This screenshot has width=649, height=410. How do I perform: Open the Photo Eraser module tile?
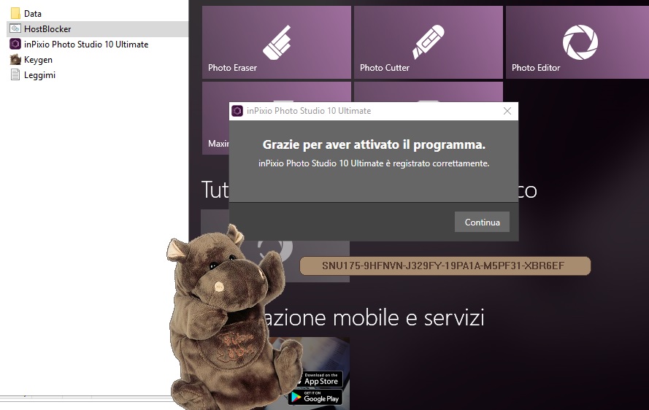277,42
